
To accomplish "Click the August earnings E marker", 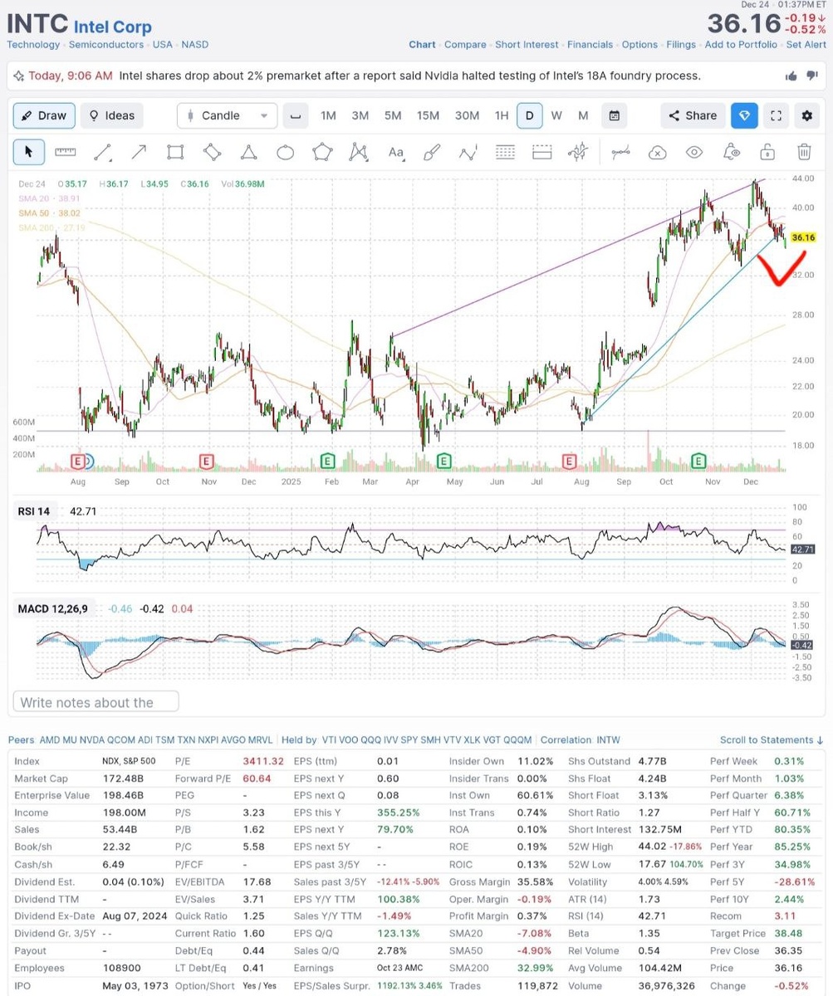I will click(79, 461).
